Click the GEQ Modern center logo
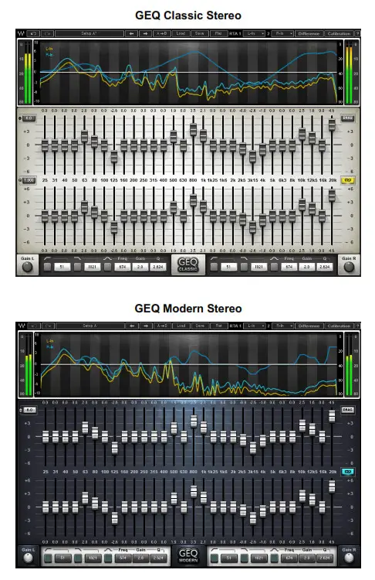Screen dimensions: 375x580 tap(187, 555)
